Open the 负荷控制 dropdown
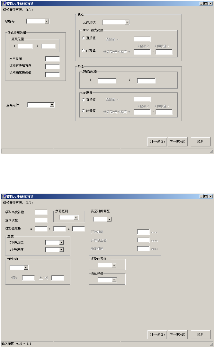This screenshot has height=347, width=214. [76, 217]
